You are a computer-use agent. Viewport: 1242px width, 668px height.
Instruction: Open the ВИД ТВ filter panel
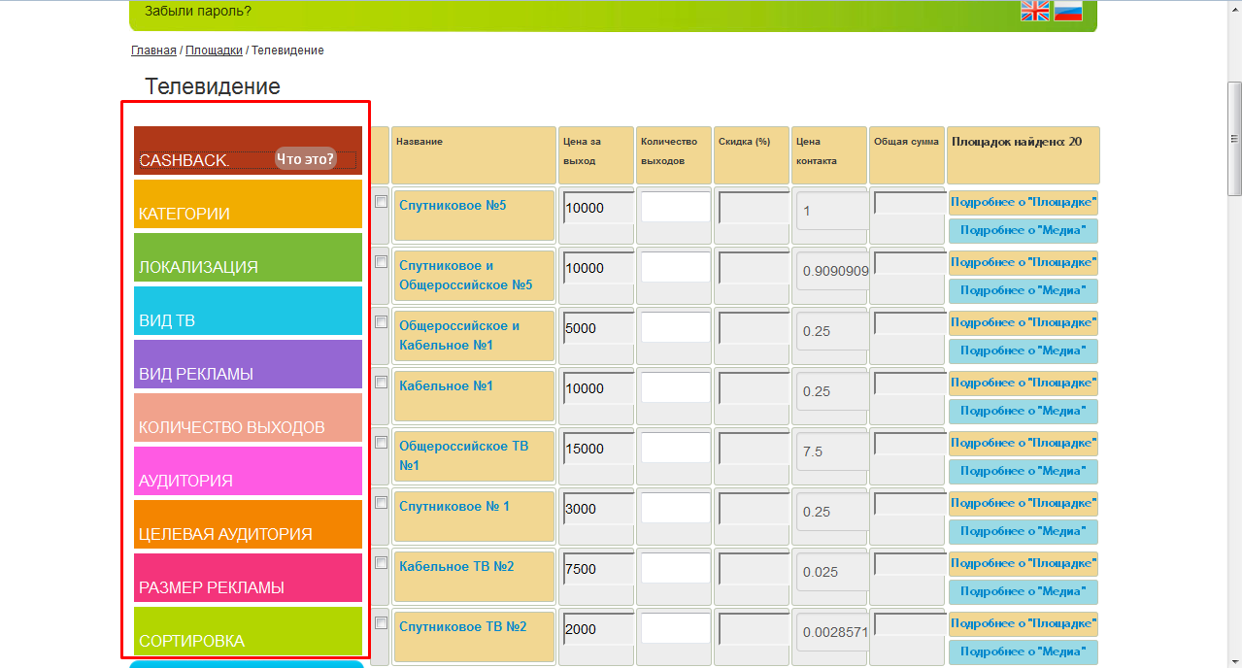pos(248,311)
